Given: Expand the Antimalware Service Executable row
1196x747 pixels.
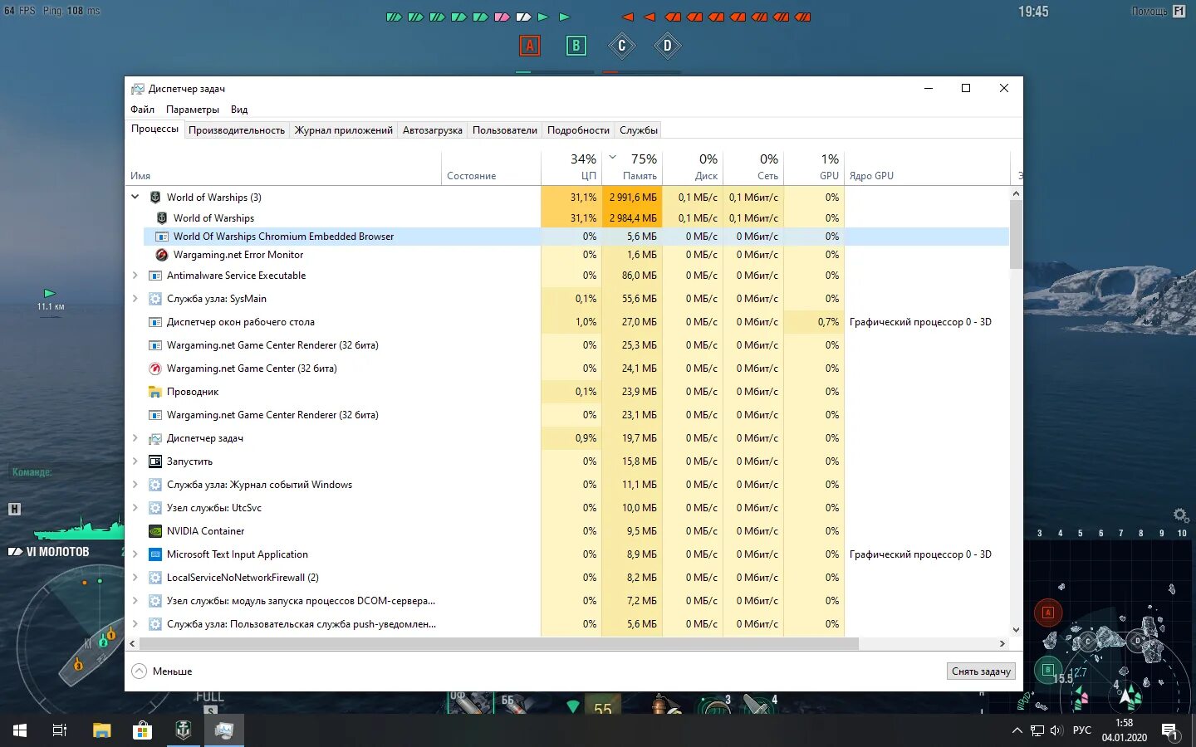Looking at the screenshot, I should 135,276.
